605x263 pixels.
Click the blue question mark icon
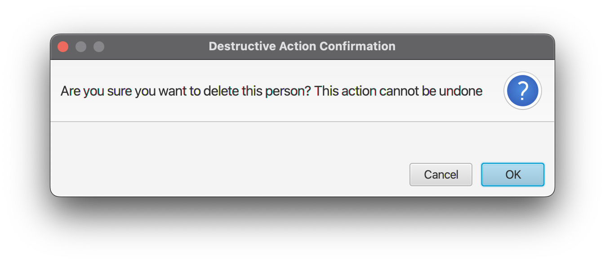[522, 91]
